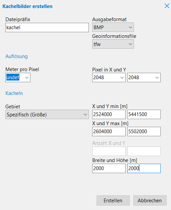Viewport: 171px width, 210px height.
Task: Click the Erstellen button
Action: 113,201
